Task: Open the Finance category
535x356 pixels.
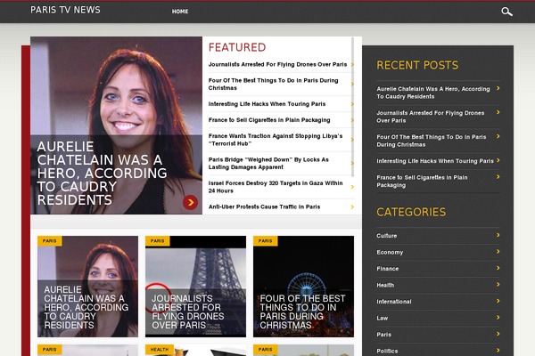Action: coord(387,269)
